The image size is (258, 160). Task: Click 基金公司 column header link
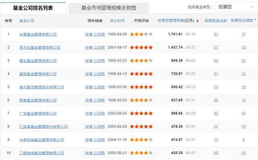tap(27, 21)
